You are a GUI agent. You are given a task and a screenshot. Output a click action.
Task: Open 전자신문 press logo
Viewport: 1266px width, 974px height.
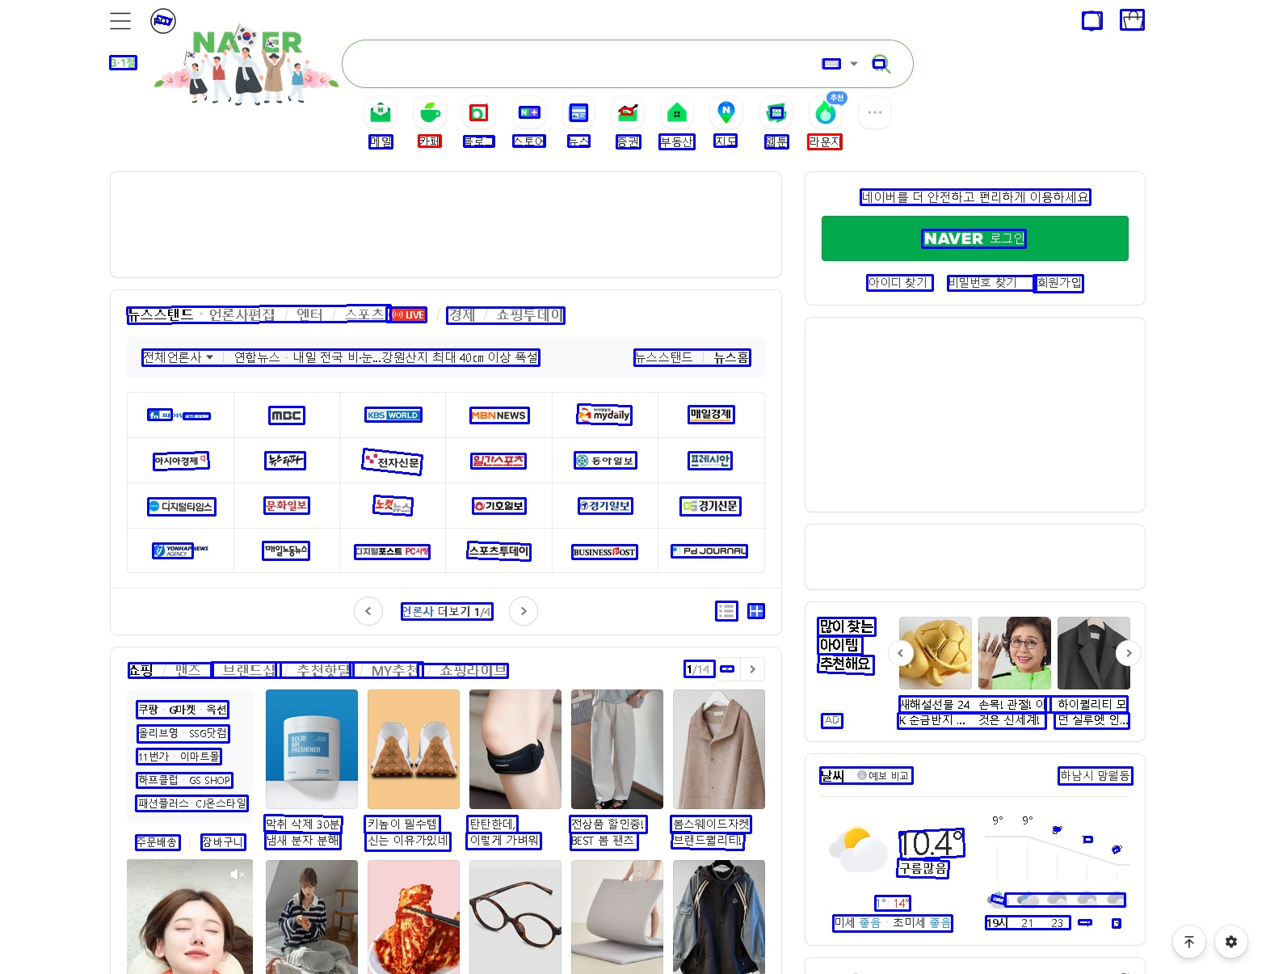point(393,462)
